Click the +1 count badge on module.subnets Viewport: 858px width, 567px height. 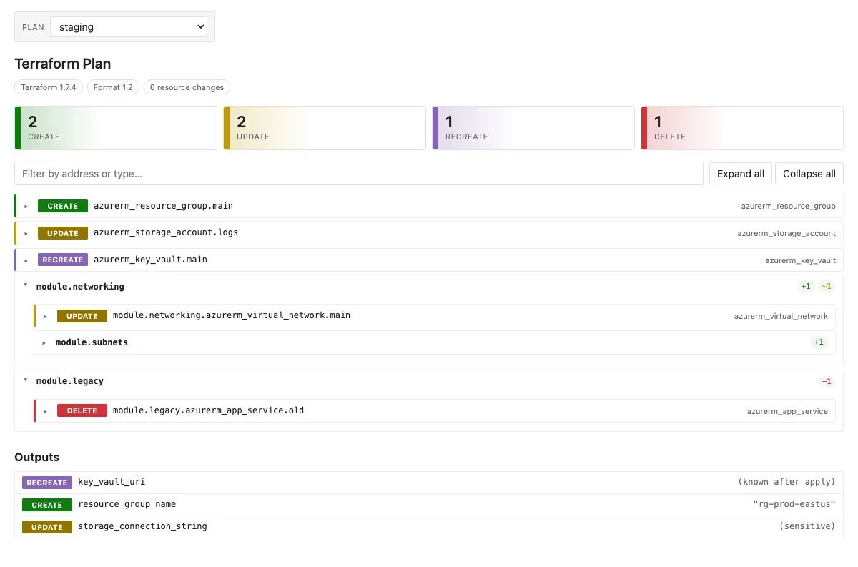819,342
